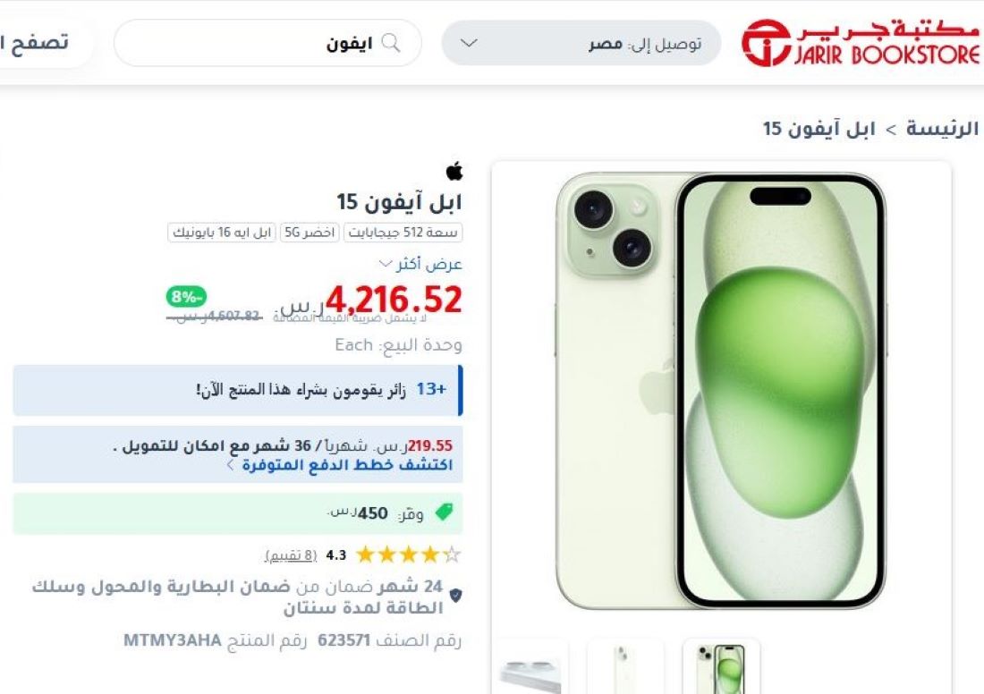The width and height of the screenshot is (984, 694).
Task: Select the iPhone back view thumbnail
Action: pos(624,666)
